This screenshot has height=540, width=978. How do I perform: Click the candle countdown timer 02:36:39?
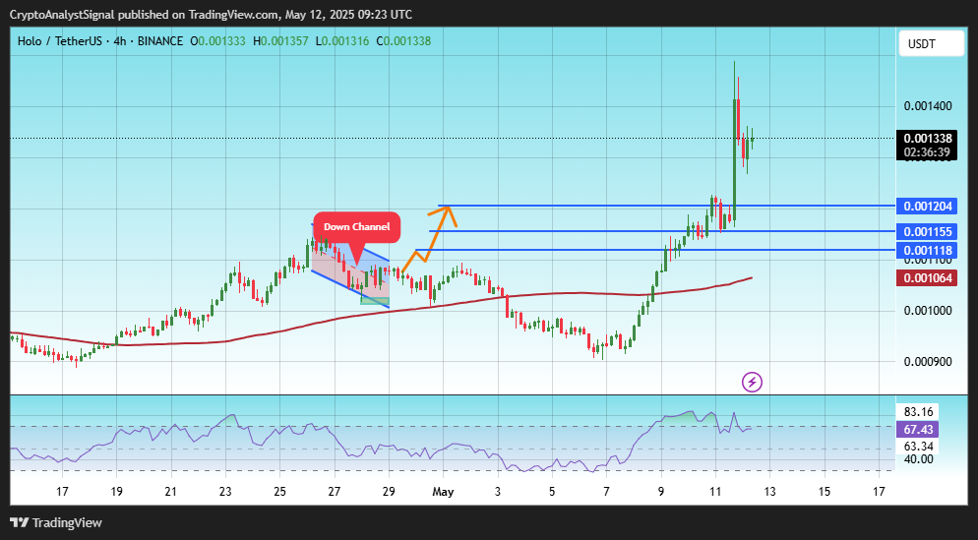(x=928, y=152)
